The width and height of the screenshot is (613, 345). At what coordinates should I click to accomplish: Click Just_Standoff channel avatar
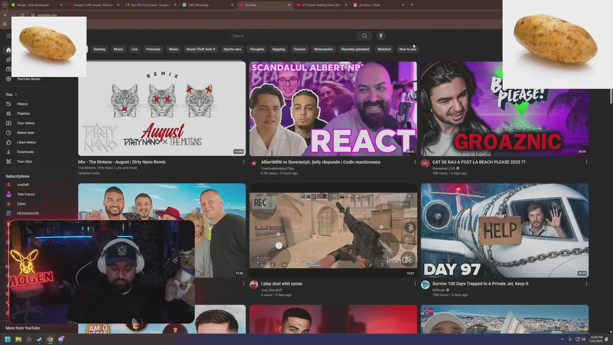254,285
